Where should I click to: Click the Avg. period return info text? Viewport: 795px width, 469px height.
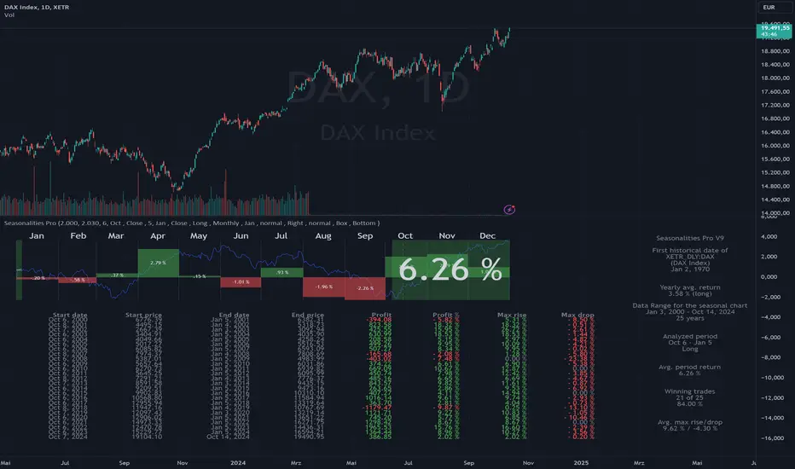689,370
